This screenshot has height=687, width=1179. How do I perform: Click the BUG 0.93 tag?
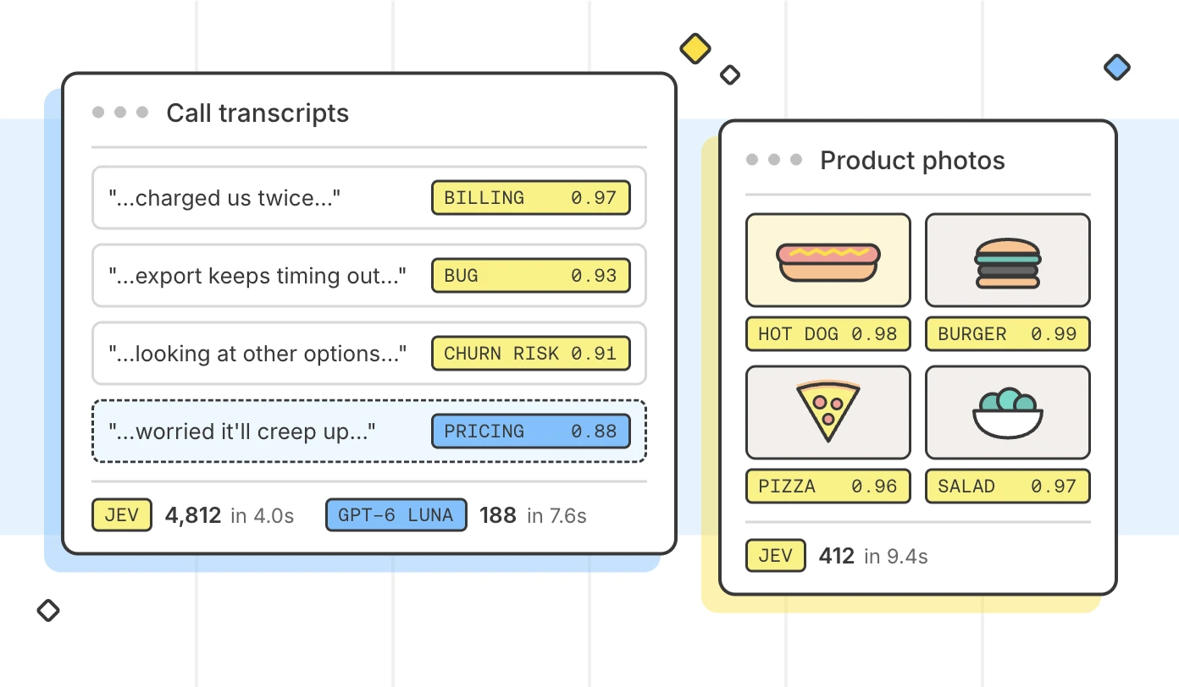click(x=531, y=276)
